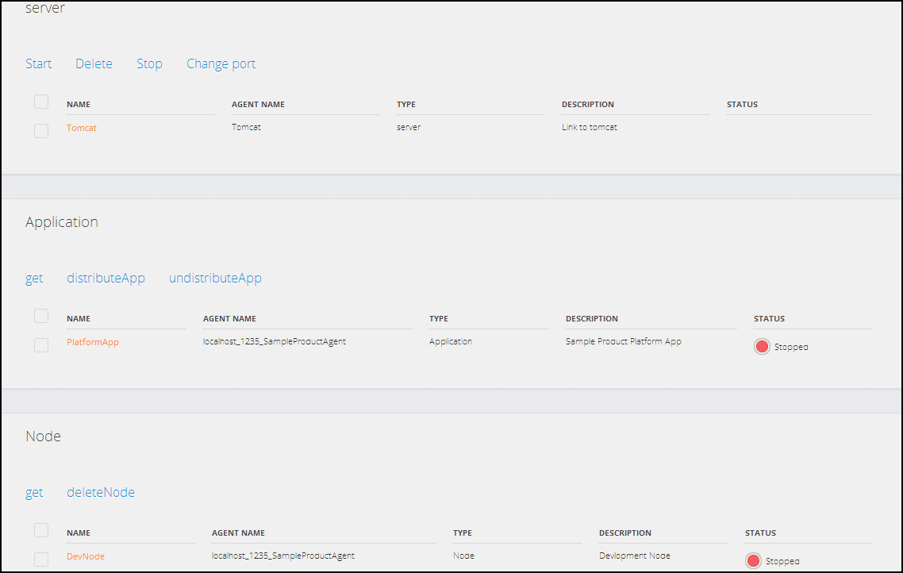This screenshot has height=573, width=903.
Task: Check the select-all checkbox in server table
Action: point(40,101)
